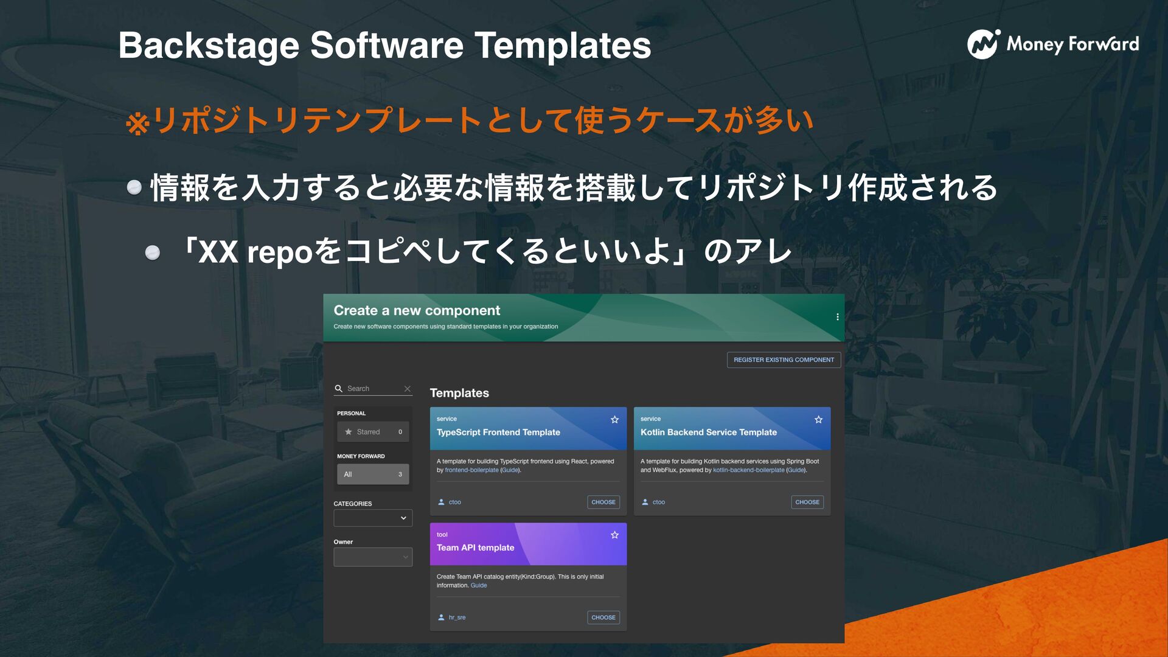The height and width of the screenshot is (657, 1168).
Task: Star the TypeScript Frontend Template card
Action: click(x=614, y=420)
